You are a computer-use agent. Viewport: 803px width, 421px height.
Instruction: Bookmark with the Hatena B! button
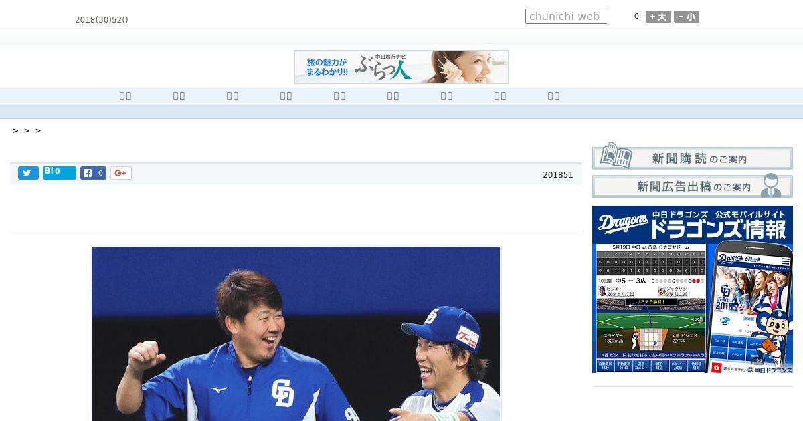click(60, 173)
